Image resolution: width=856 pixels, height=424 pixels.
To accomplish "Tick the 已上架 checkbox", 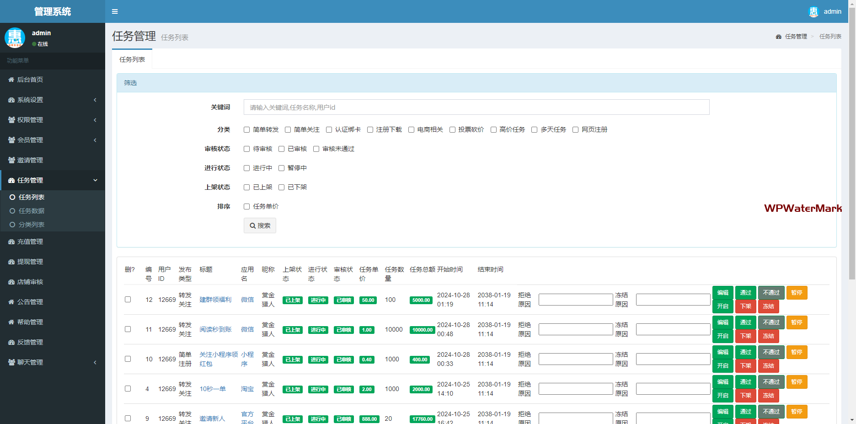I will click(x=246, y=188).
